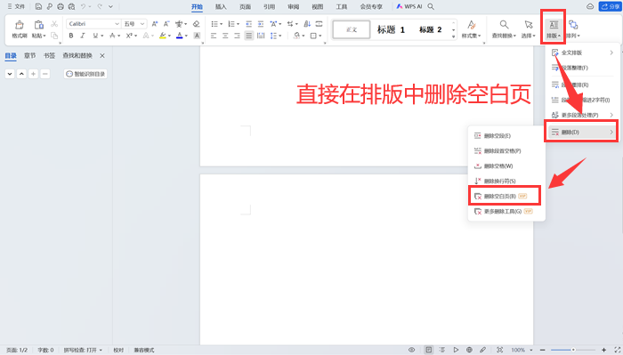
Task: Toggle the 拼写检查 spell check status
Action: [x=83, y=350]
